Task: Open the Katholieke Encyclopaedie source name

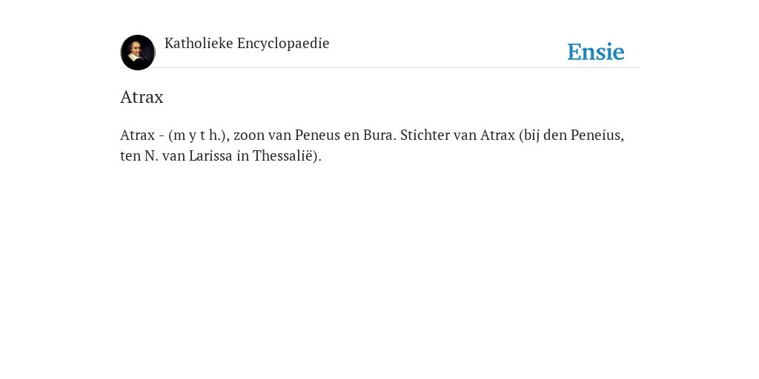Action: point(247,44)
